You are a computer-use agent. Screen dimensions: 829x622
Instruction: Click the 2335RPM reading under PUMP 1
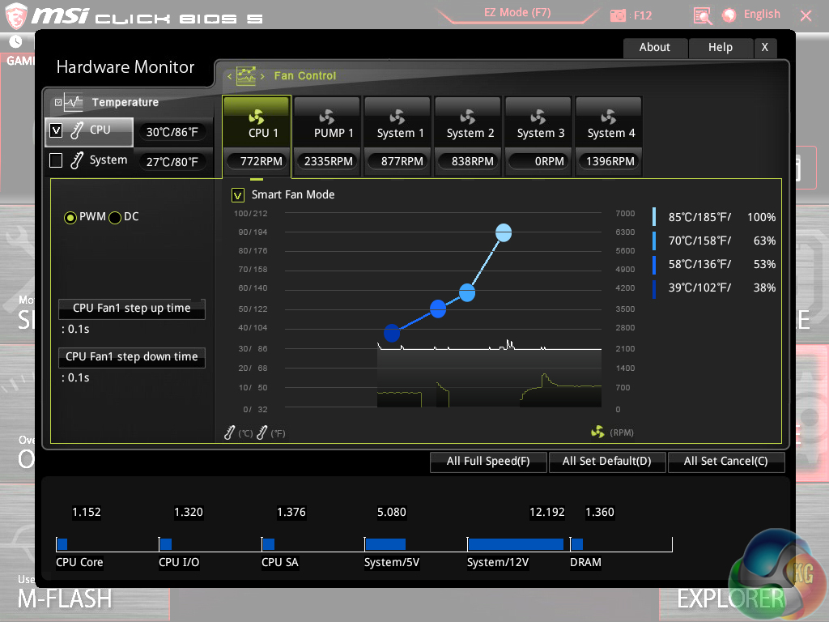(328, 161)
